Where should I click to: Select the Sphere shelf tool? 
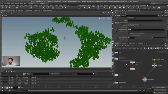point(6,8)
